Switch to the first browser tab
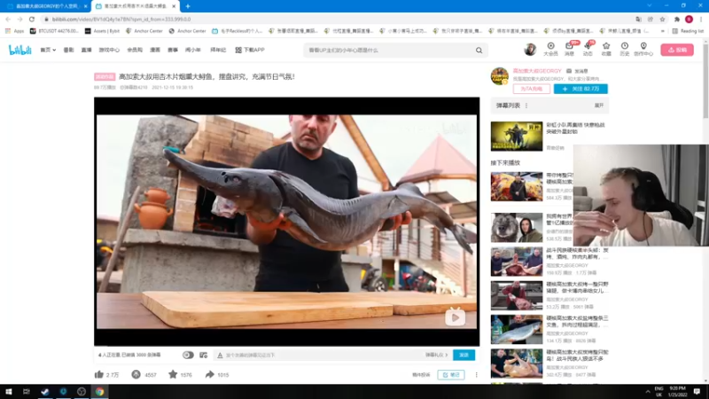Viewport: 709px width, 399px height. point(45,6)
